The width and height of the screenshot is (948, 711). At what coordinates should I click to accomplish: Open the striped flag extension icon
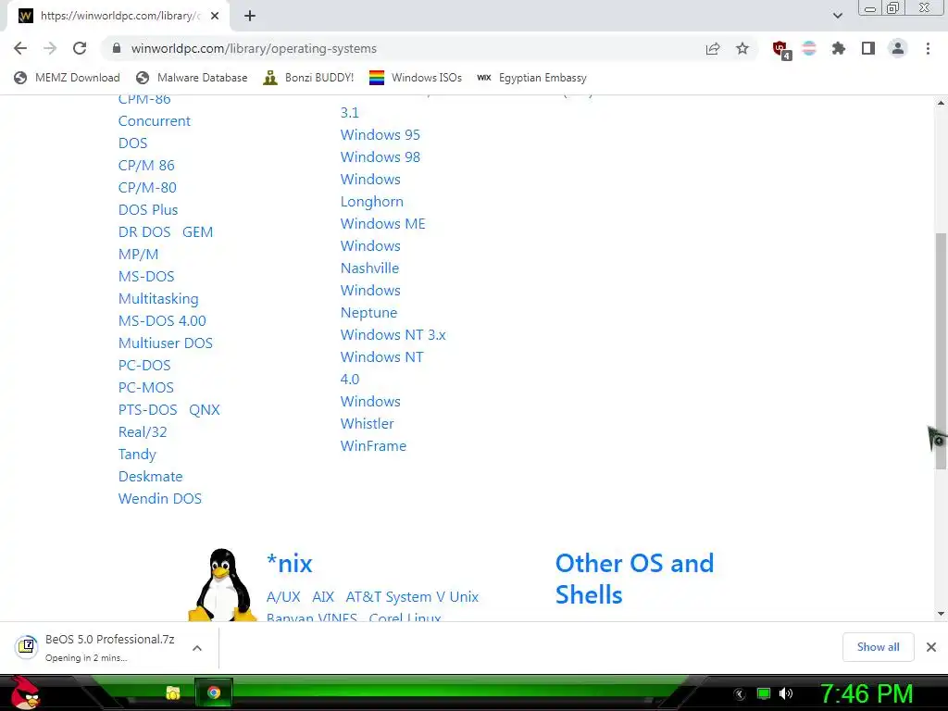tap(809, 48)
